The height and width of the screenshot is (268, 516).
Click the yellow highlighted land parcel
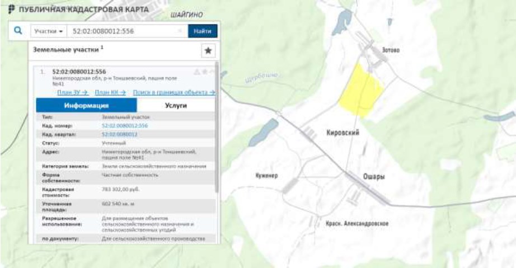click(360, 92)
